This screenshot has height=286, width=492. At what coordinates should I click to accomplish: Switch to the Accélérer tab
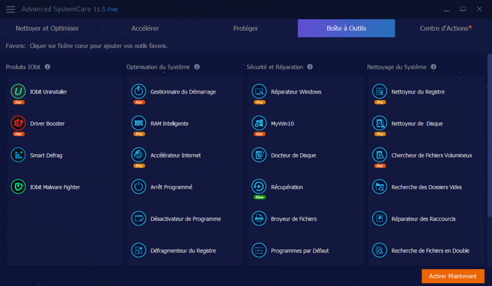pyautogui.click(x=145, y=28)
